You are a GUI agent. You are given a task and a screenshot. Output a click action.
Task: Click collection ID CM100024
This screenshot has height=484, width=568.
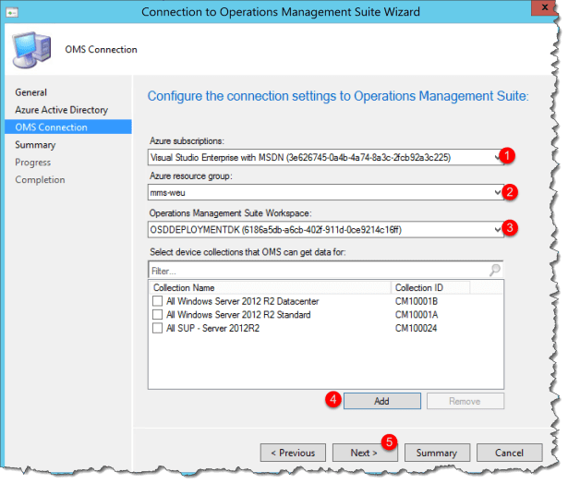(x=417, y=328)
